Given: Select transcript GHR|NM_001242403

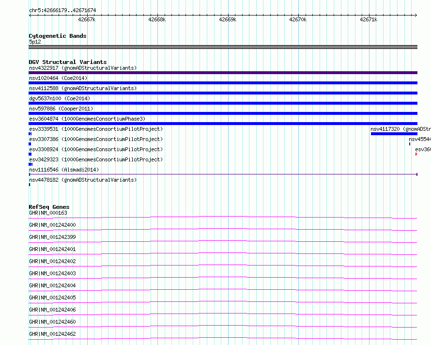Looking at the screenshot, I should point(52,273).
